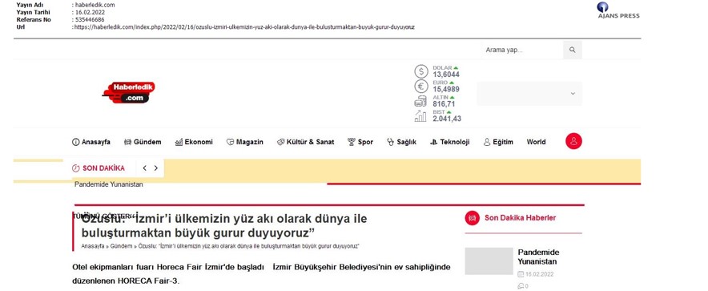The image size is (708, 291).
Task: Go to the Kültür & Sanat section
Action: tap(306, 142)
